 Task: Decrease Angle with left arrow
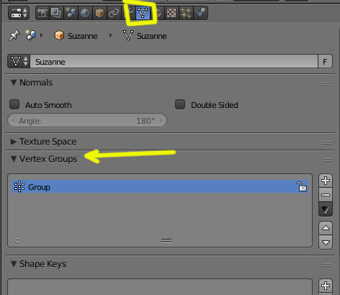[x=13, y=120]
